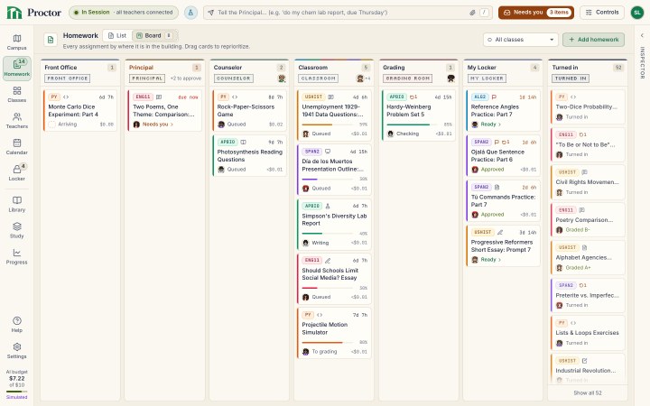Open Photosynthesis Reading Questions card
Viewport: 650px width, 406px height.
[249, 156]
